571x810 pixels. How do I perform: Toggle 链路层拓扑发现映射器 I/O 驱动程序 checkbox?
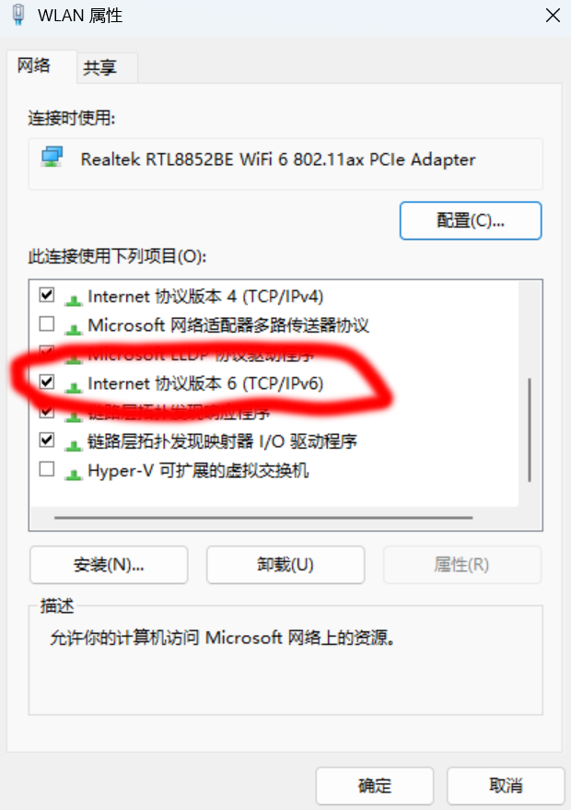point(47,440)
